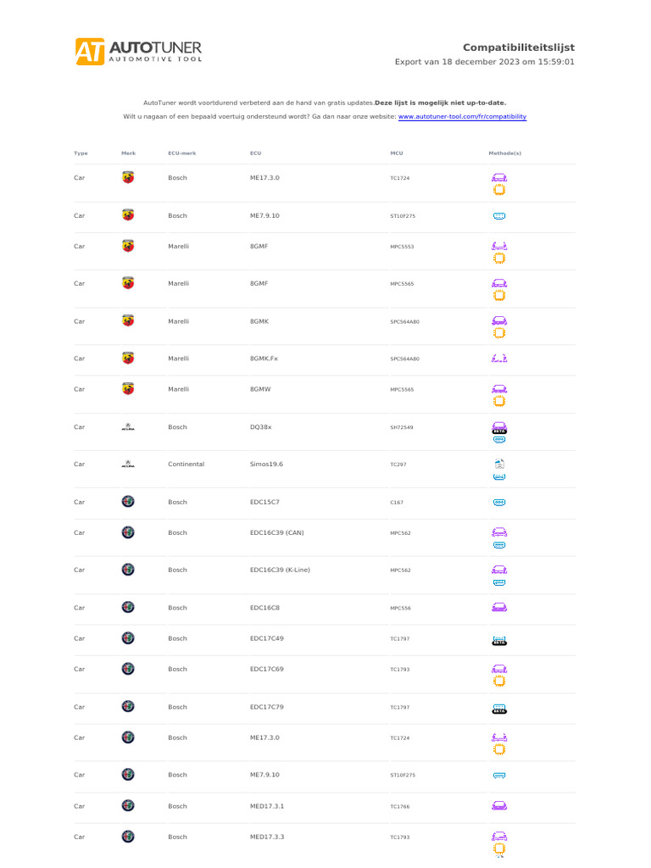The width and height of the screenshot is (651, 868).
Task: Click the Methode(s) column header
Action: pyautogui.click(x=505, y=153)
